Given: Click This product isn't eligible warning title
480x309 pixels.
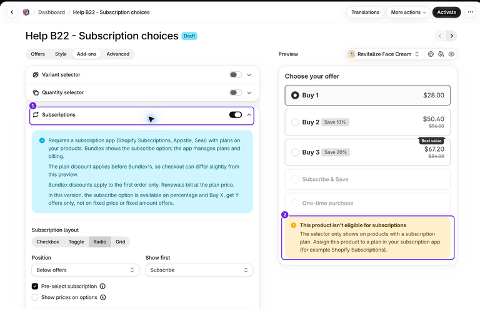Looking at the screenshot, I should (353, 225).
